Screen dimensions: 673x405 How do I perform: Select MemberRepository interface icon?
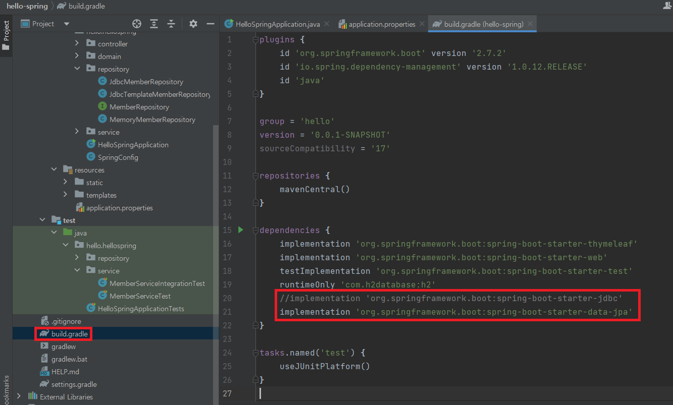102,107
